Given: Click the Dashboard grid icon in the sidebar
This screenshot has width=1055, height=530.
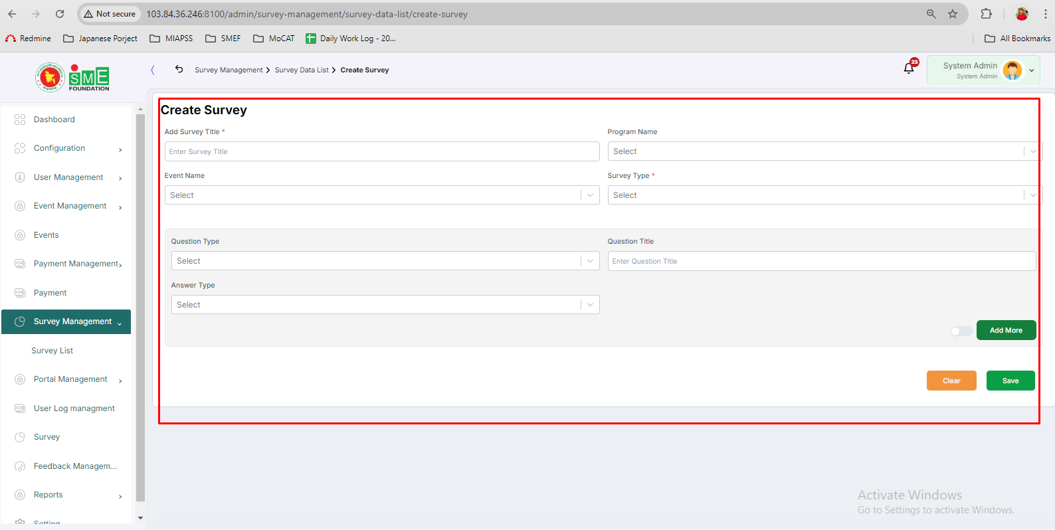Looking at the screenshot, I should pyautogui.click(x=20, y=120).
